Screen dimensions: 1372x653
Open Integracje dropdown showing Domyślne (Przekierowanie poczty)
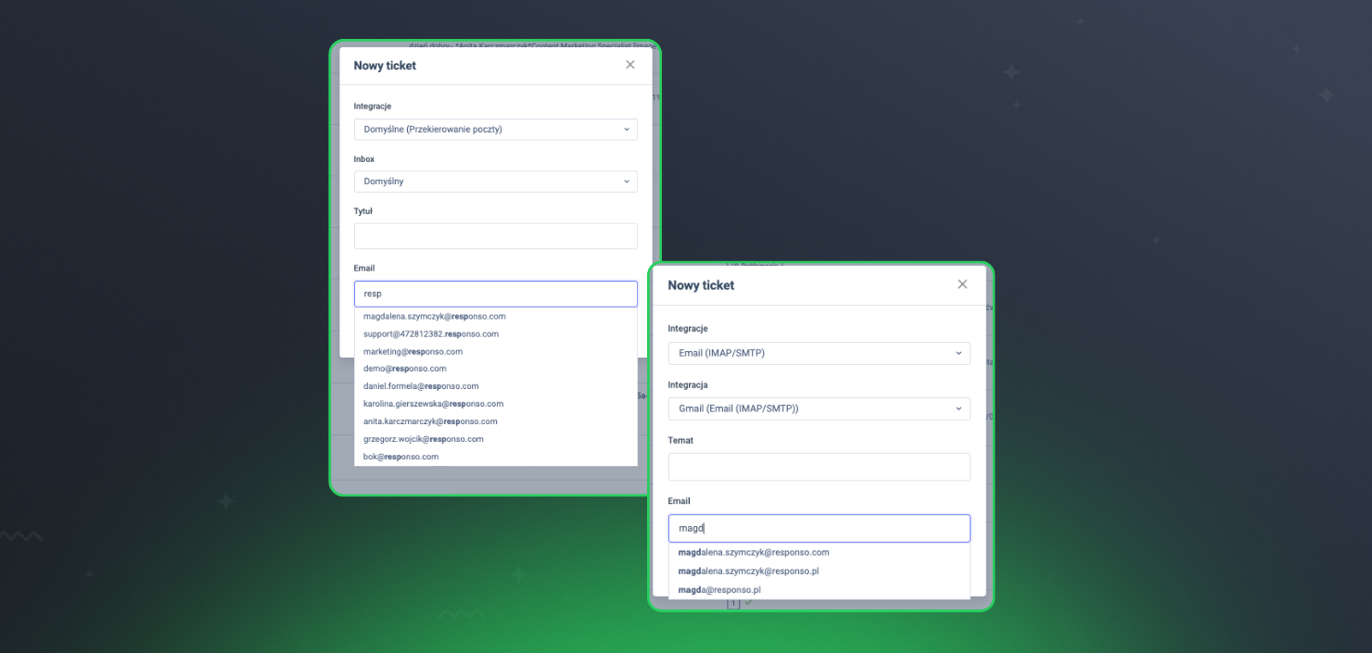point(495,130)
